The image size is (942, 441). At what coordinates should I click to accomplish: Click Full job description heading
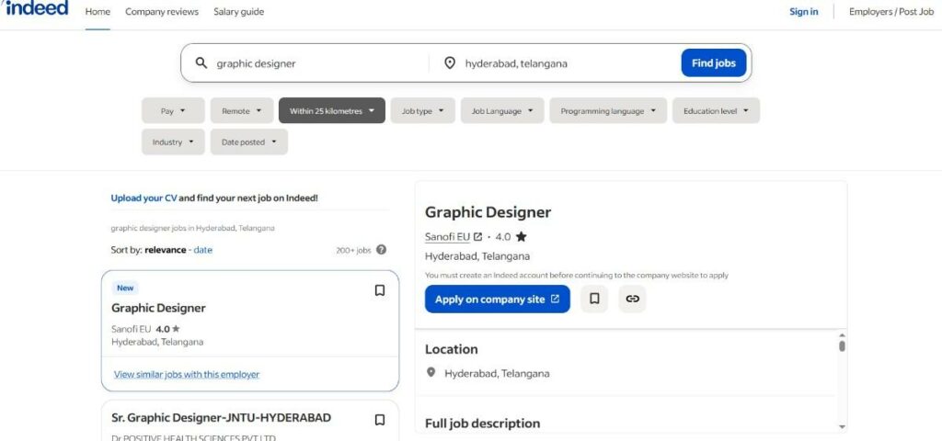[482, 424]
